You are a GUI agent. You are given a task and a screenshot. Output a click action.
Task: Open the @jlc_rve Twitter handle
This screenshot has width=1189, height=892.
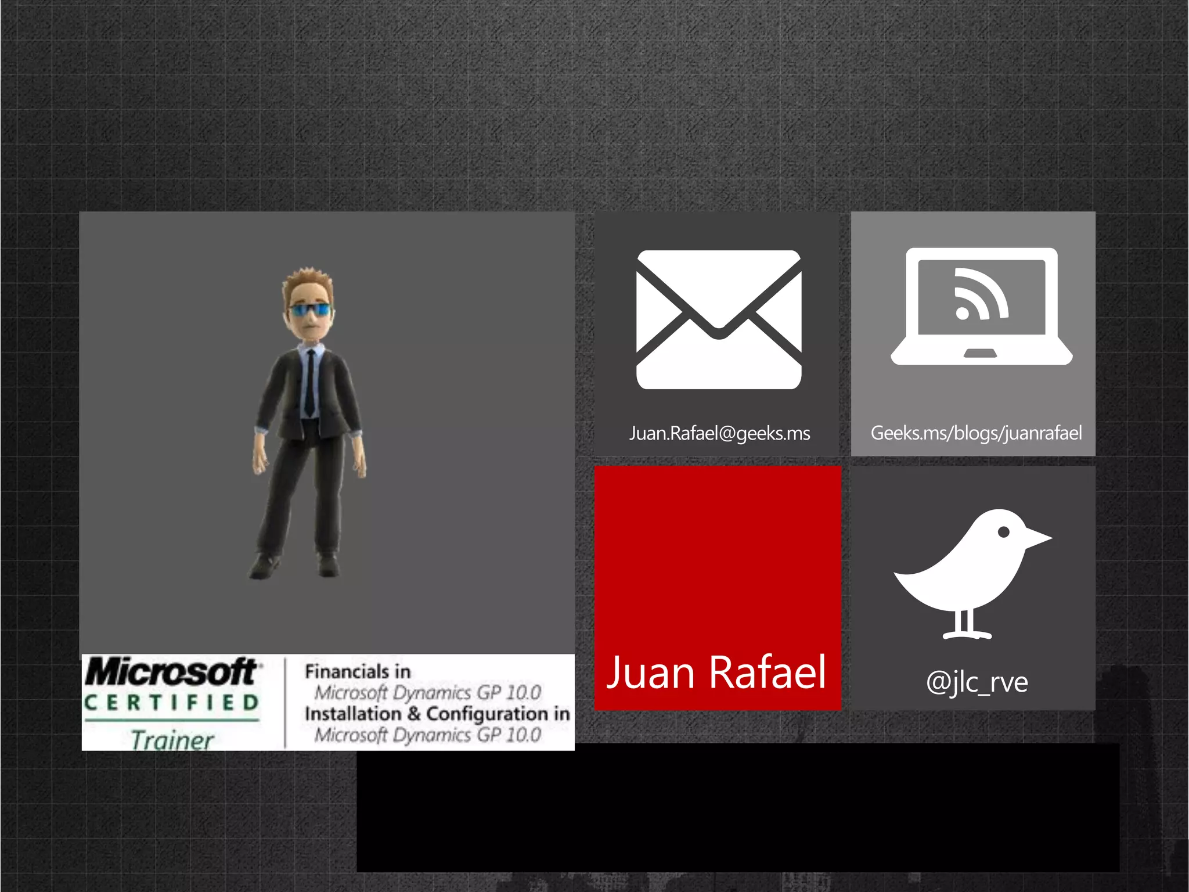pos(977,682)
